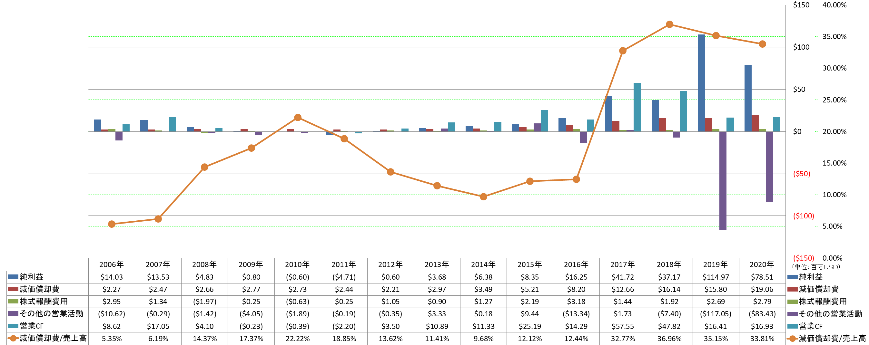Select the $16.14 depreciation cell
This screenshot has width=869, height=345.
coord(669,289)
